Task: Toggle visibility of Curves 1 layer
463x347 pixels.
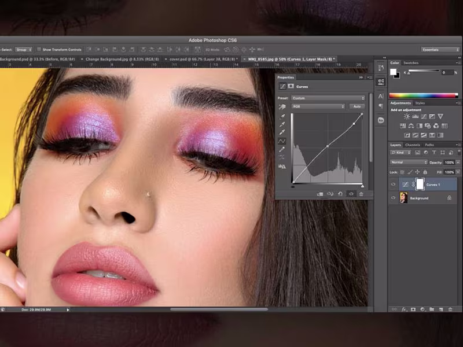Action: [393, 183]
